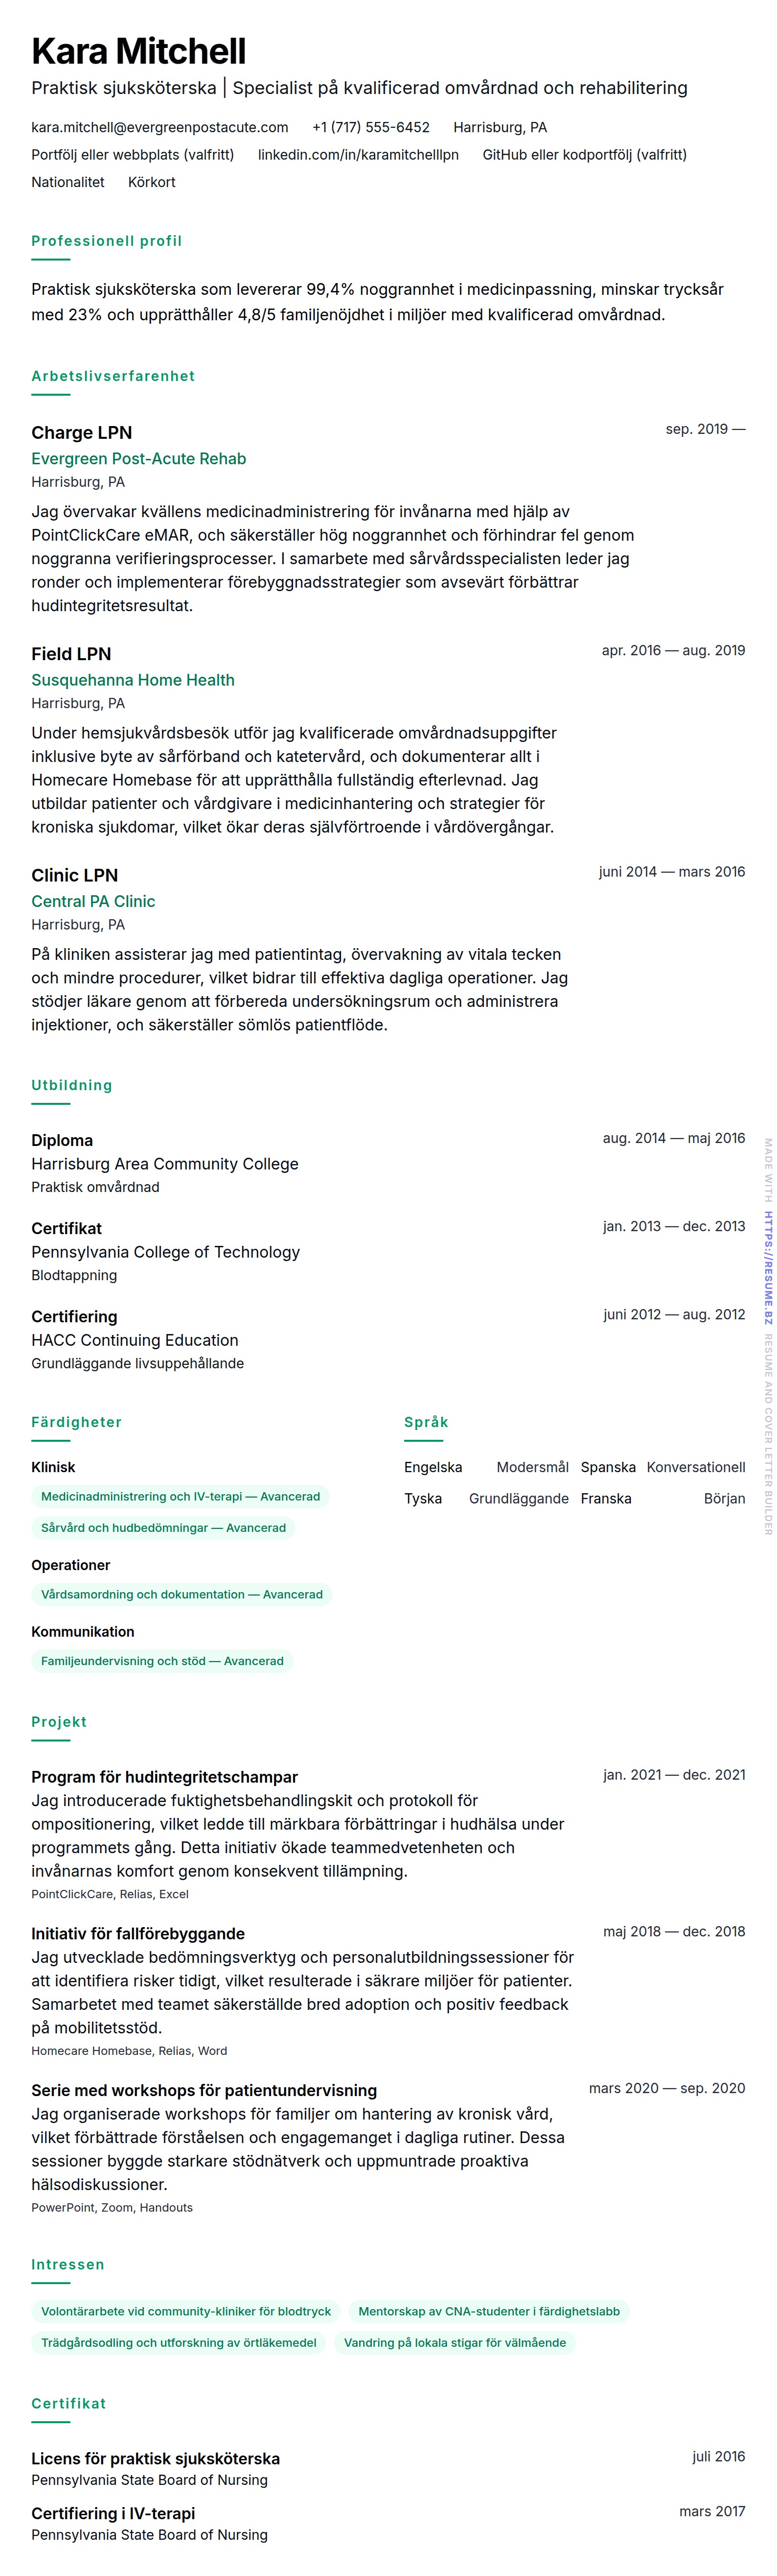The image size is (777, 2576).
Task: Open the Portfölj eller webbplats link
Action: click(x=132, y=155)
